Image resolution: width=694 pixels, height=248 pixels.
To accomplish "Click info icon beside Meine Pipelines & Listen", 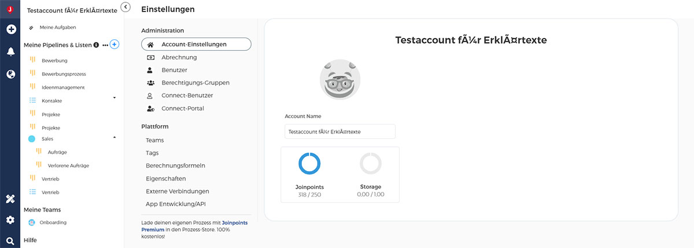I will (x=96, y=45).
